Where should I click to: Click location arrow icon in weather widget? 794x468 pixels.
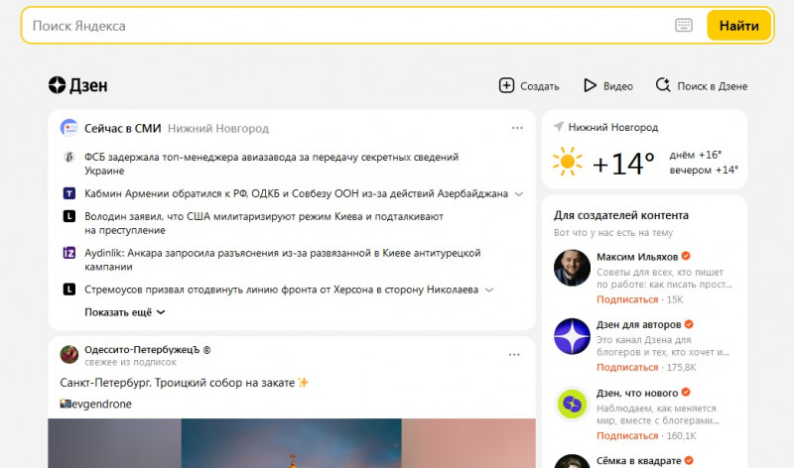[x=559, y=127]
